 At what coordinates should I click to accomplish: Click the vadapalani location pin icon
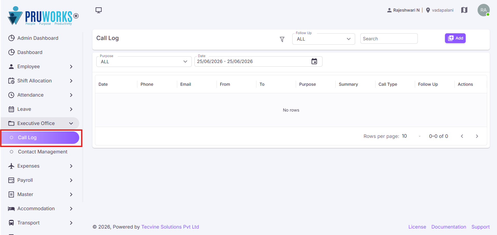(x=428, y=10)
